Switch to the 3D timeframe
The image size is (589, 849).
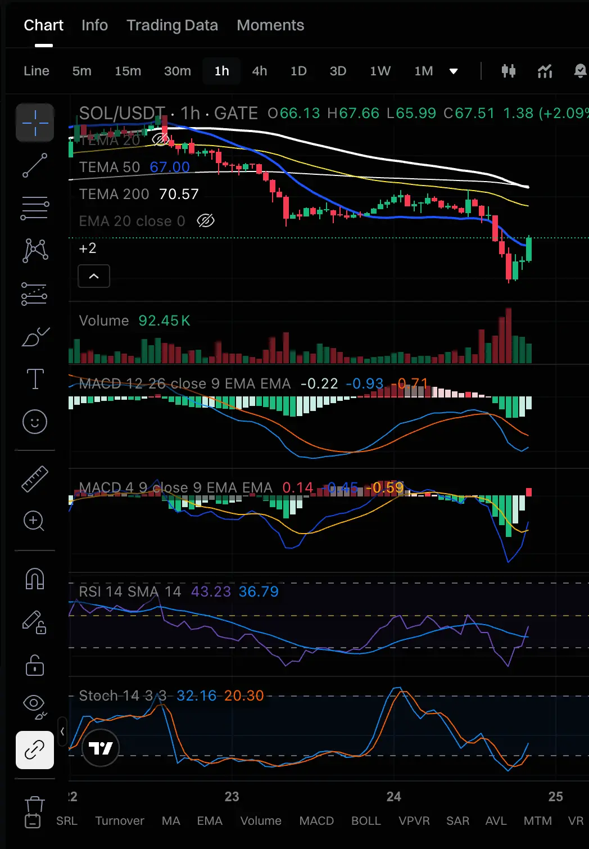[338, 71]
